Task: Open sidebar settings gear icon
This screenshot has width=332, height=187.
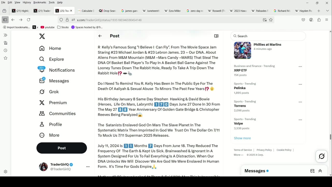Action: pyautogui.click(x=5, y=172)
